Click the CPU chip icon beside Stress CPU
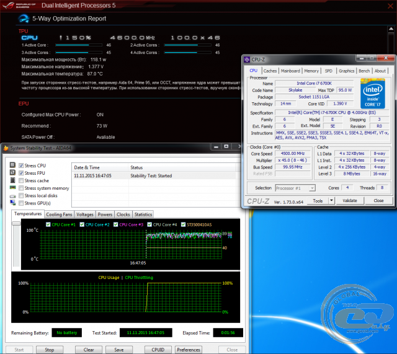397x354 pixels. [x=12, y=165]
